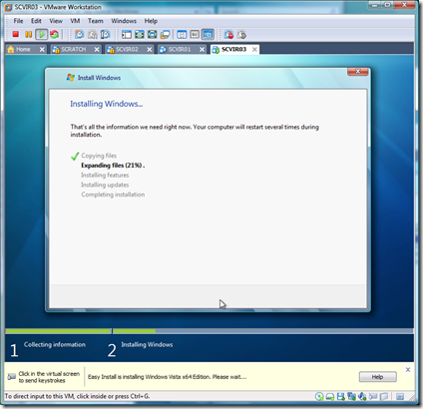Click the network adapter status bar icon
423x409 pixels.
[351, 396]
